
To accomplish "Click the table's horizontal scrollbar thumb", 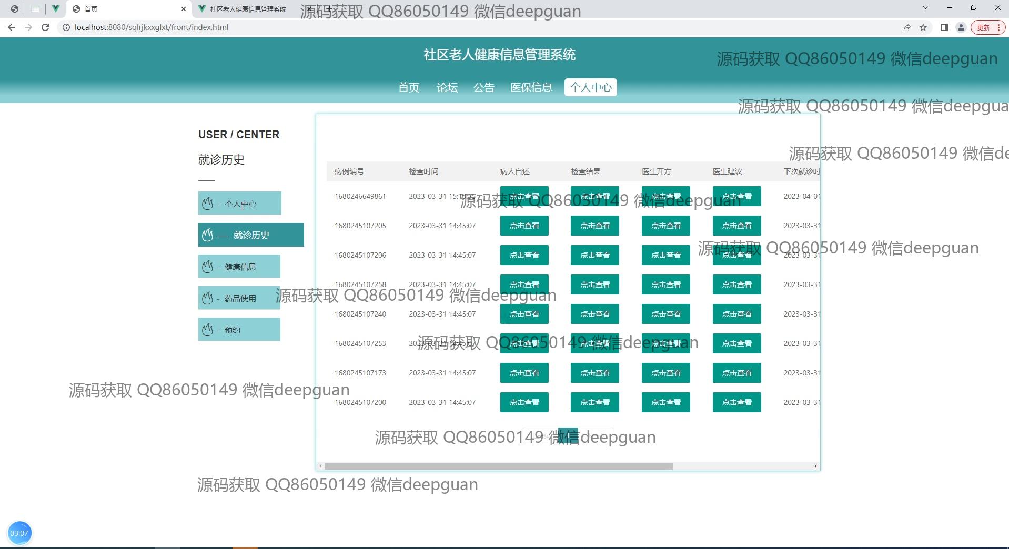I will (x=498, y=466).
